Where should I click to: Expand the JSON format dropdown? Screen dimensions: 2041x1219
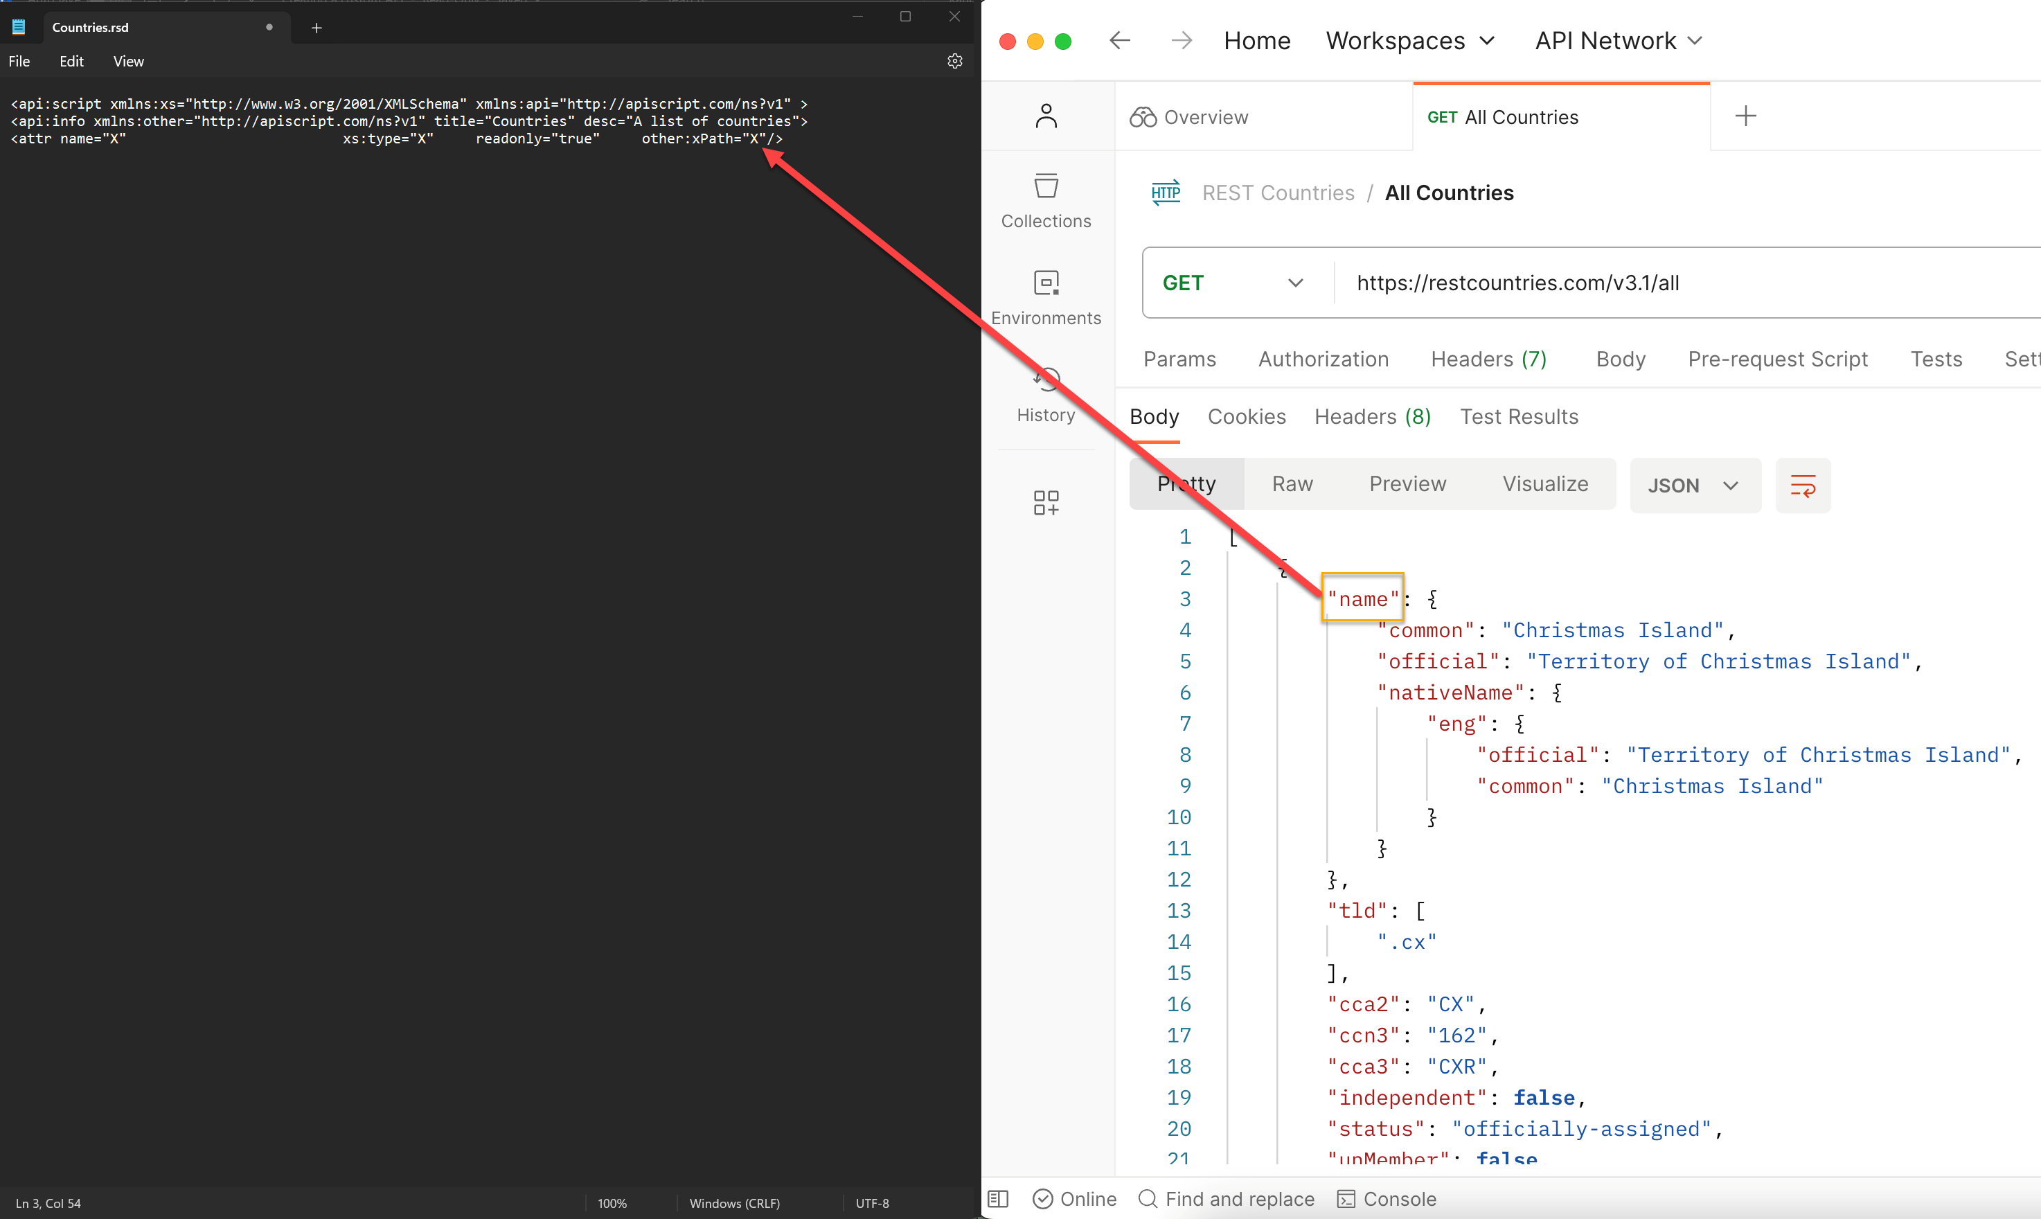(x=1695, y=486)
